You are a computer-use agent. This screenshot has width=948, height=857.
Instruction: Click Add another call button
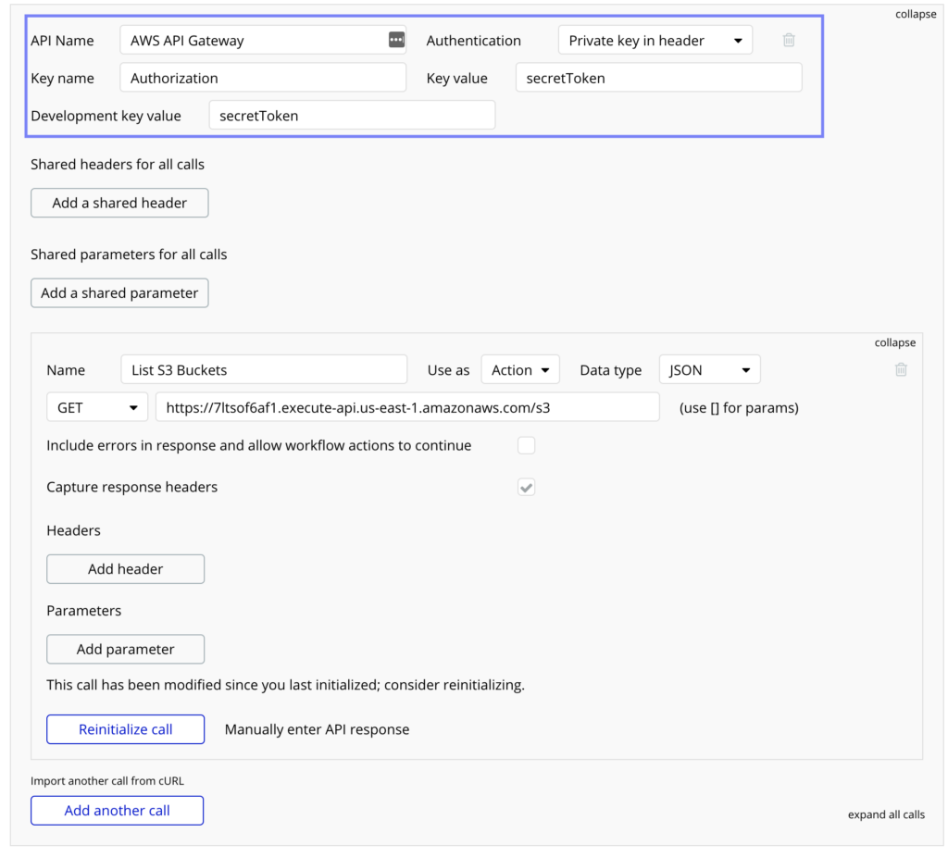pos(117,811)
